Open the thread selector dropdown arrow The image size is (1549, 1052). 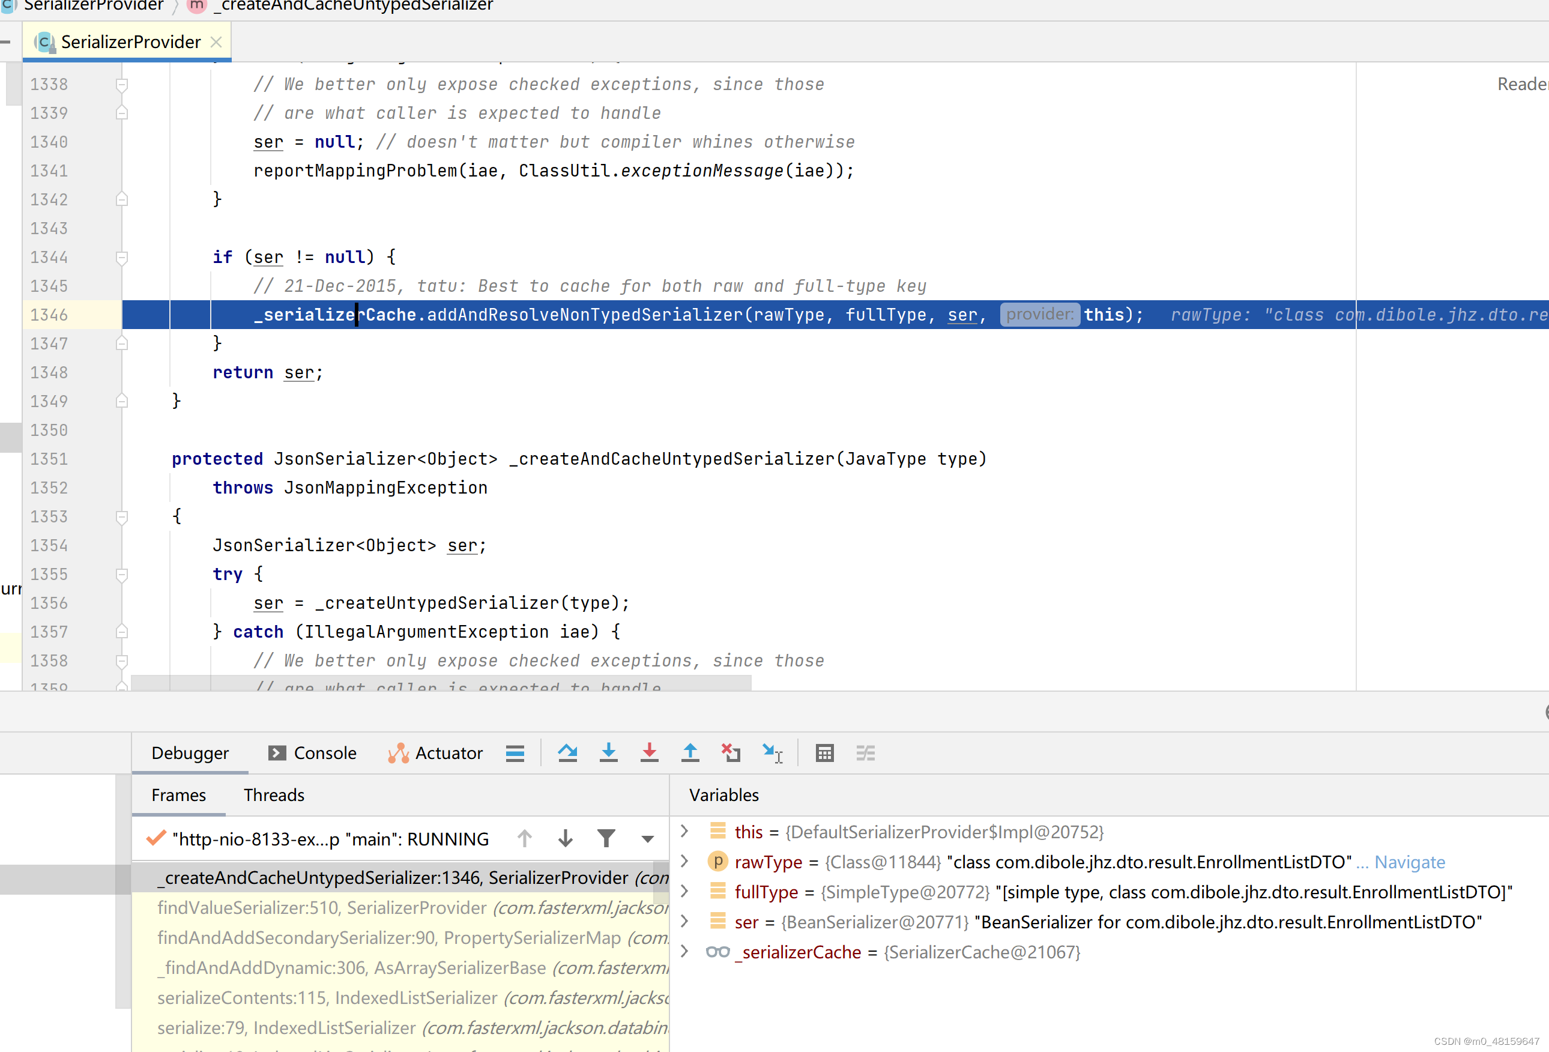[647, 839]
